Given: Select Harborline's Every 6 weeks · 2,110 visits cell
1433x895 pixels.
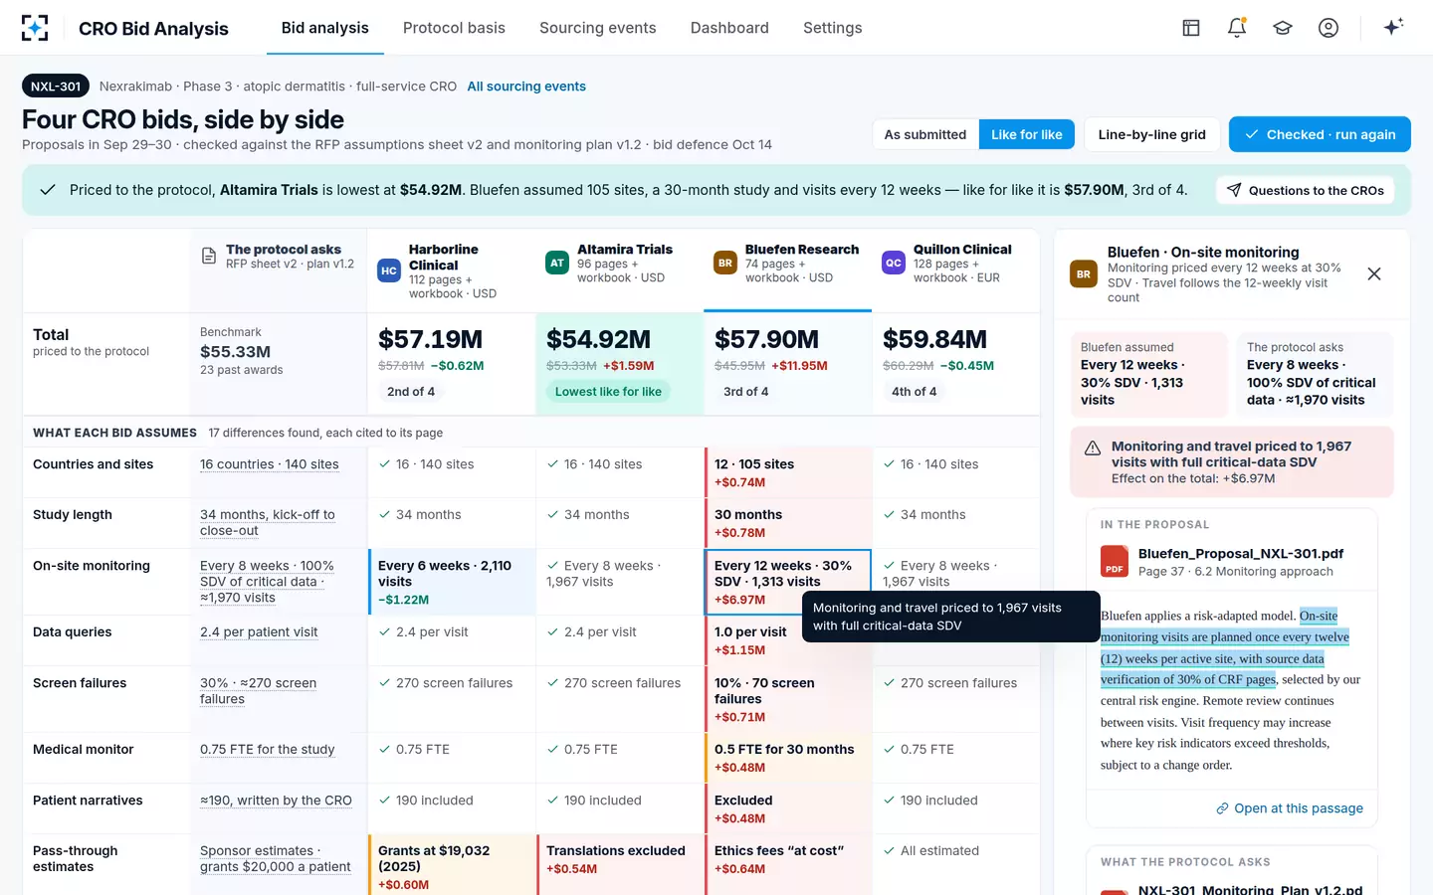Looking at the screenshot, I should click(x=452, y=582).
